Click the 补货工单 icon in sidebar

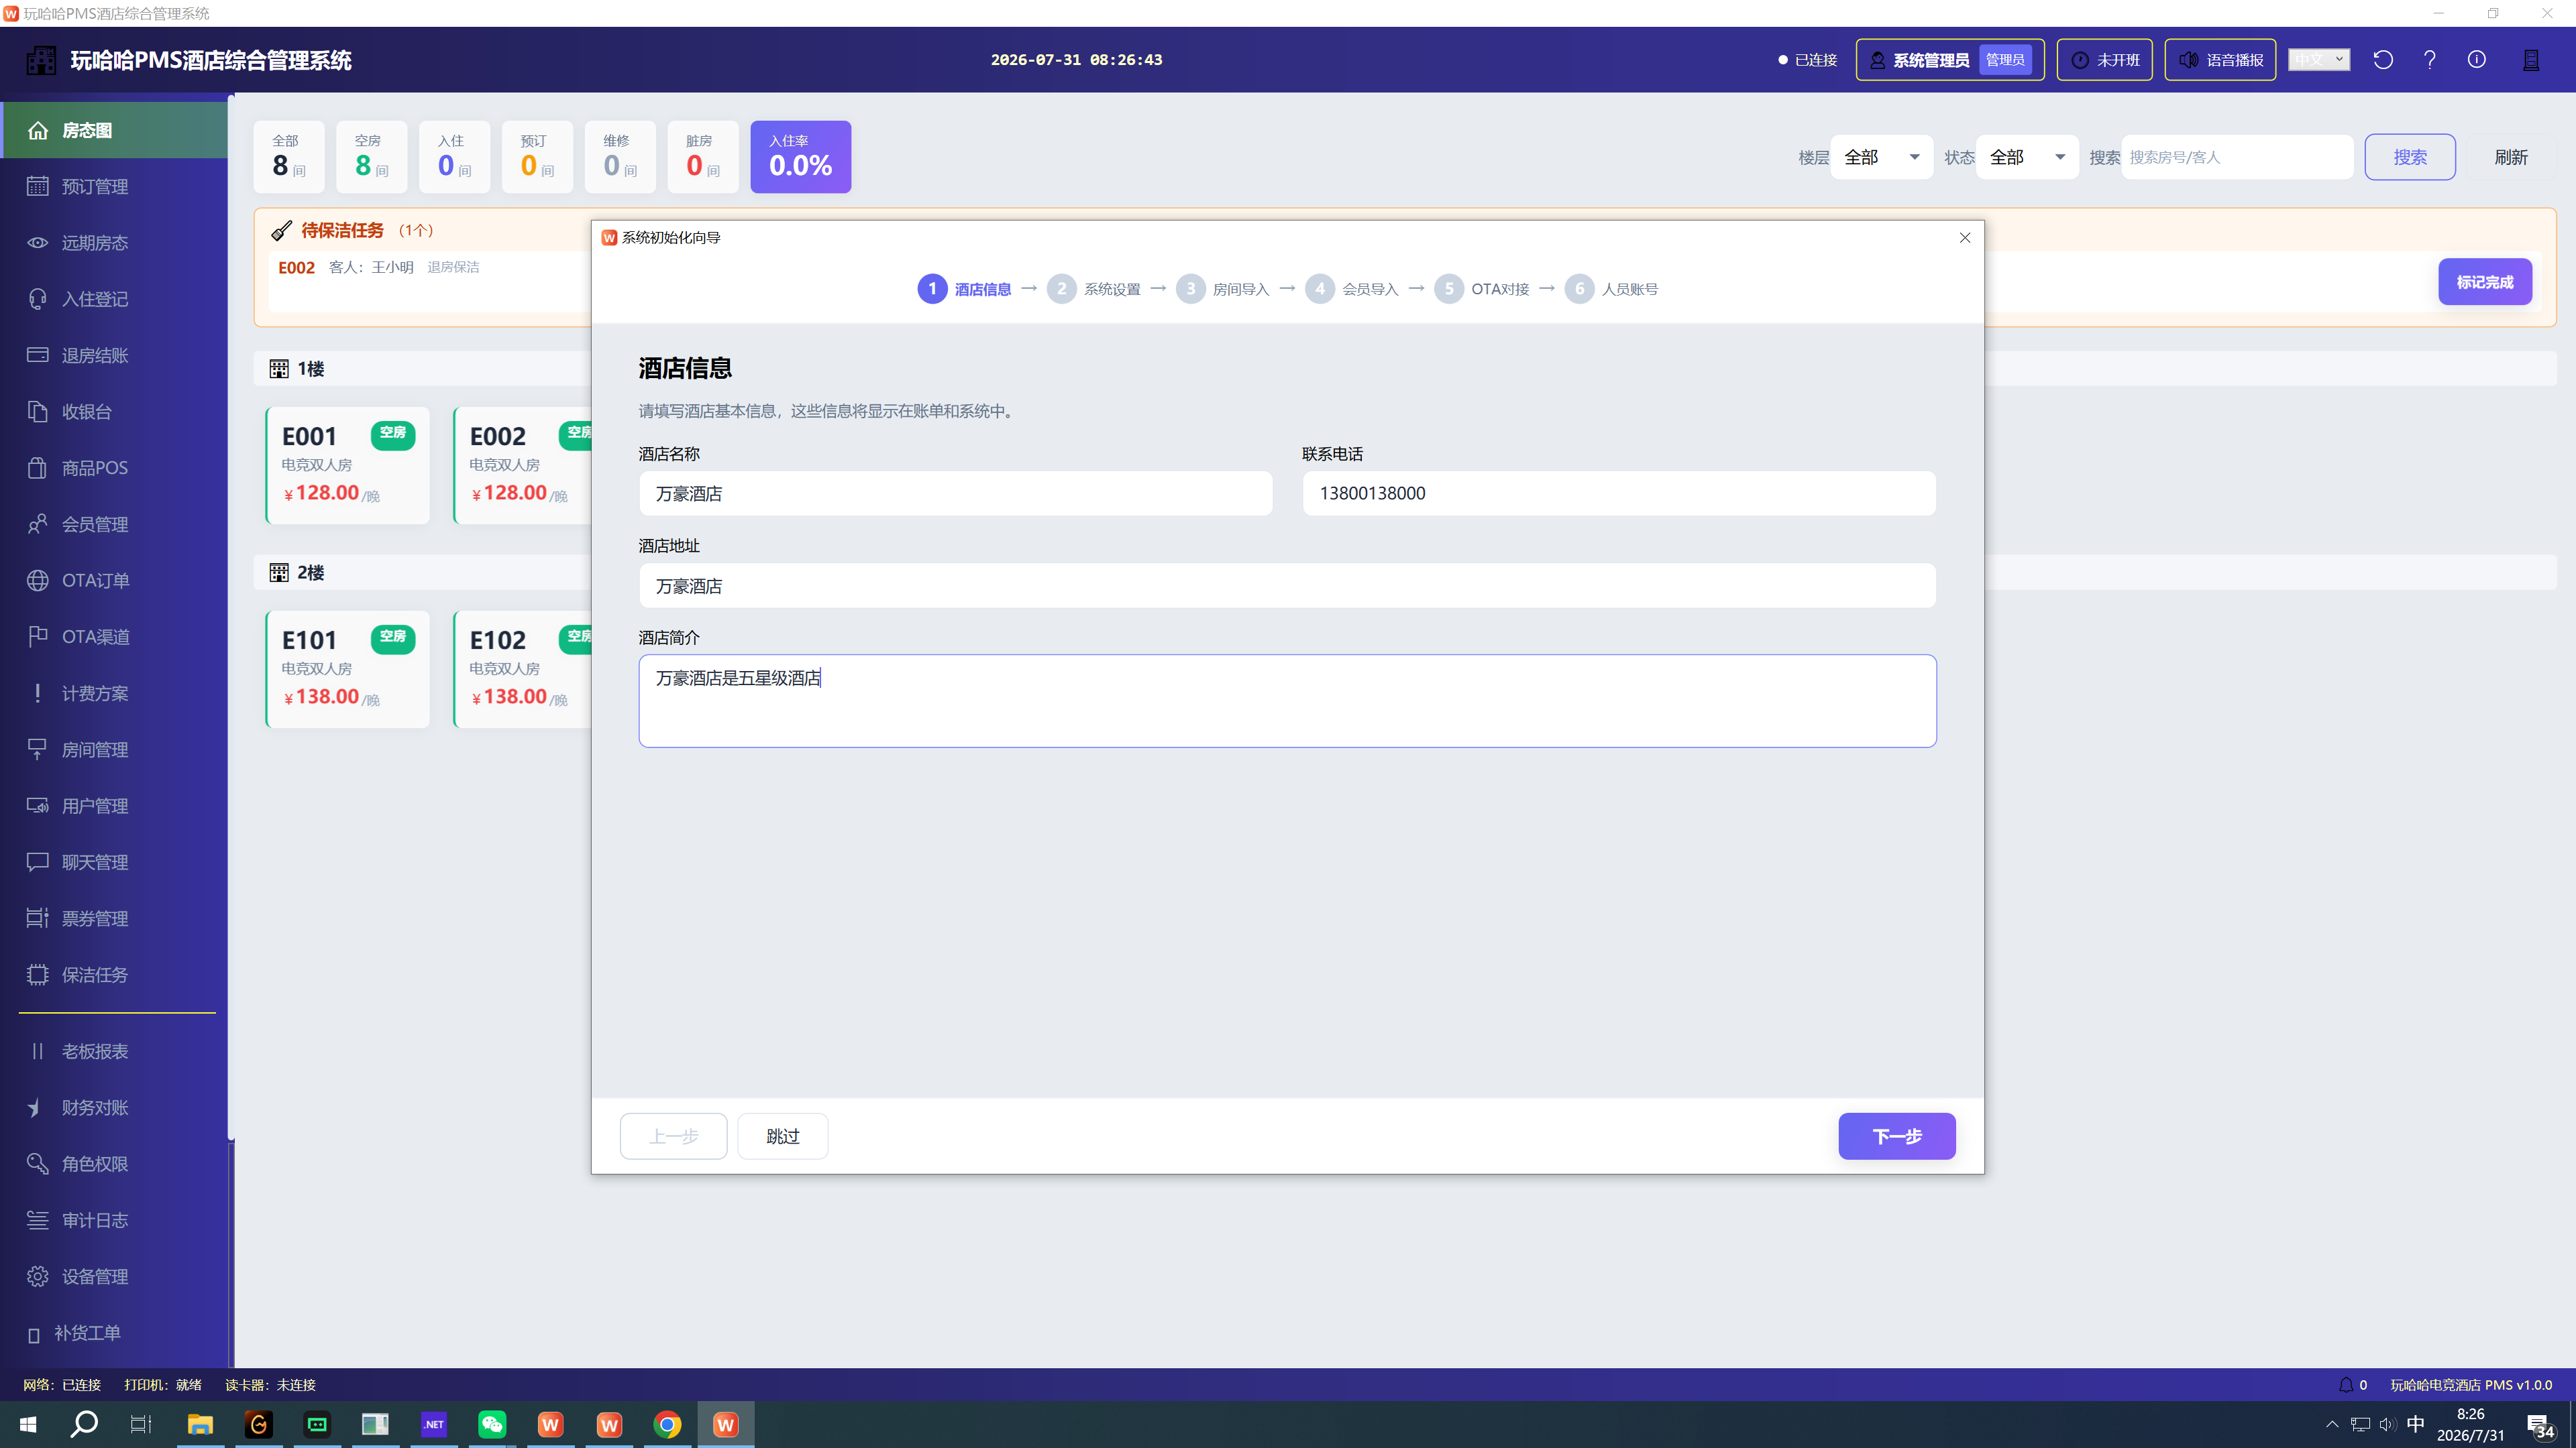click(34, 1334)
